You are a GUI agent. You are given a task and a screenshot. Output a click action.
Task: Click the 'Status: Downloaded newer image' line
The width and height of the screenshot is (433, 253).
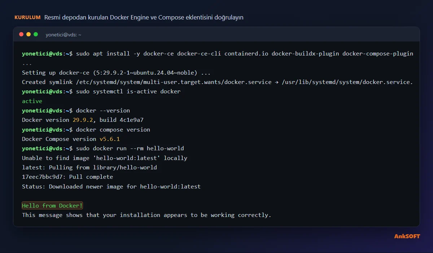pyautogui.click(x=111, y=187)
